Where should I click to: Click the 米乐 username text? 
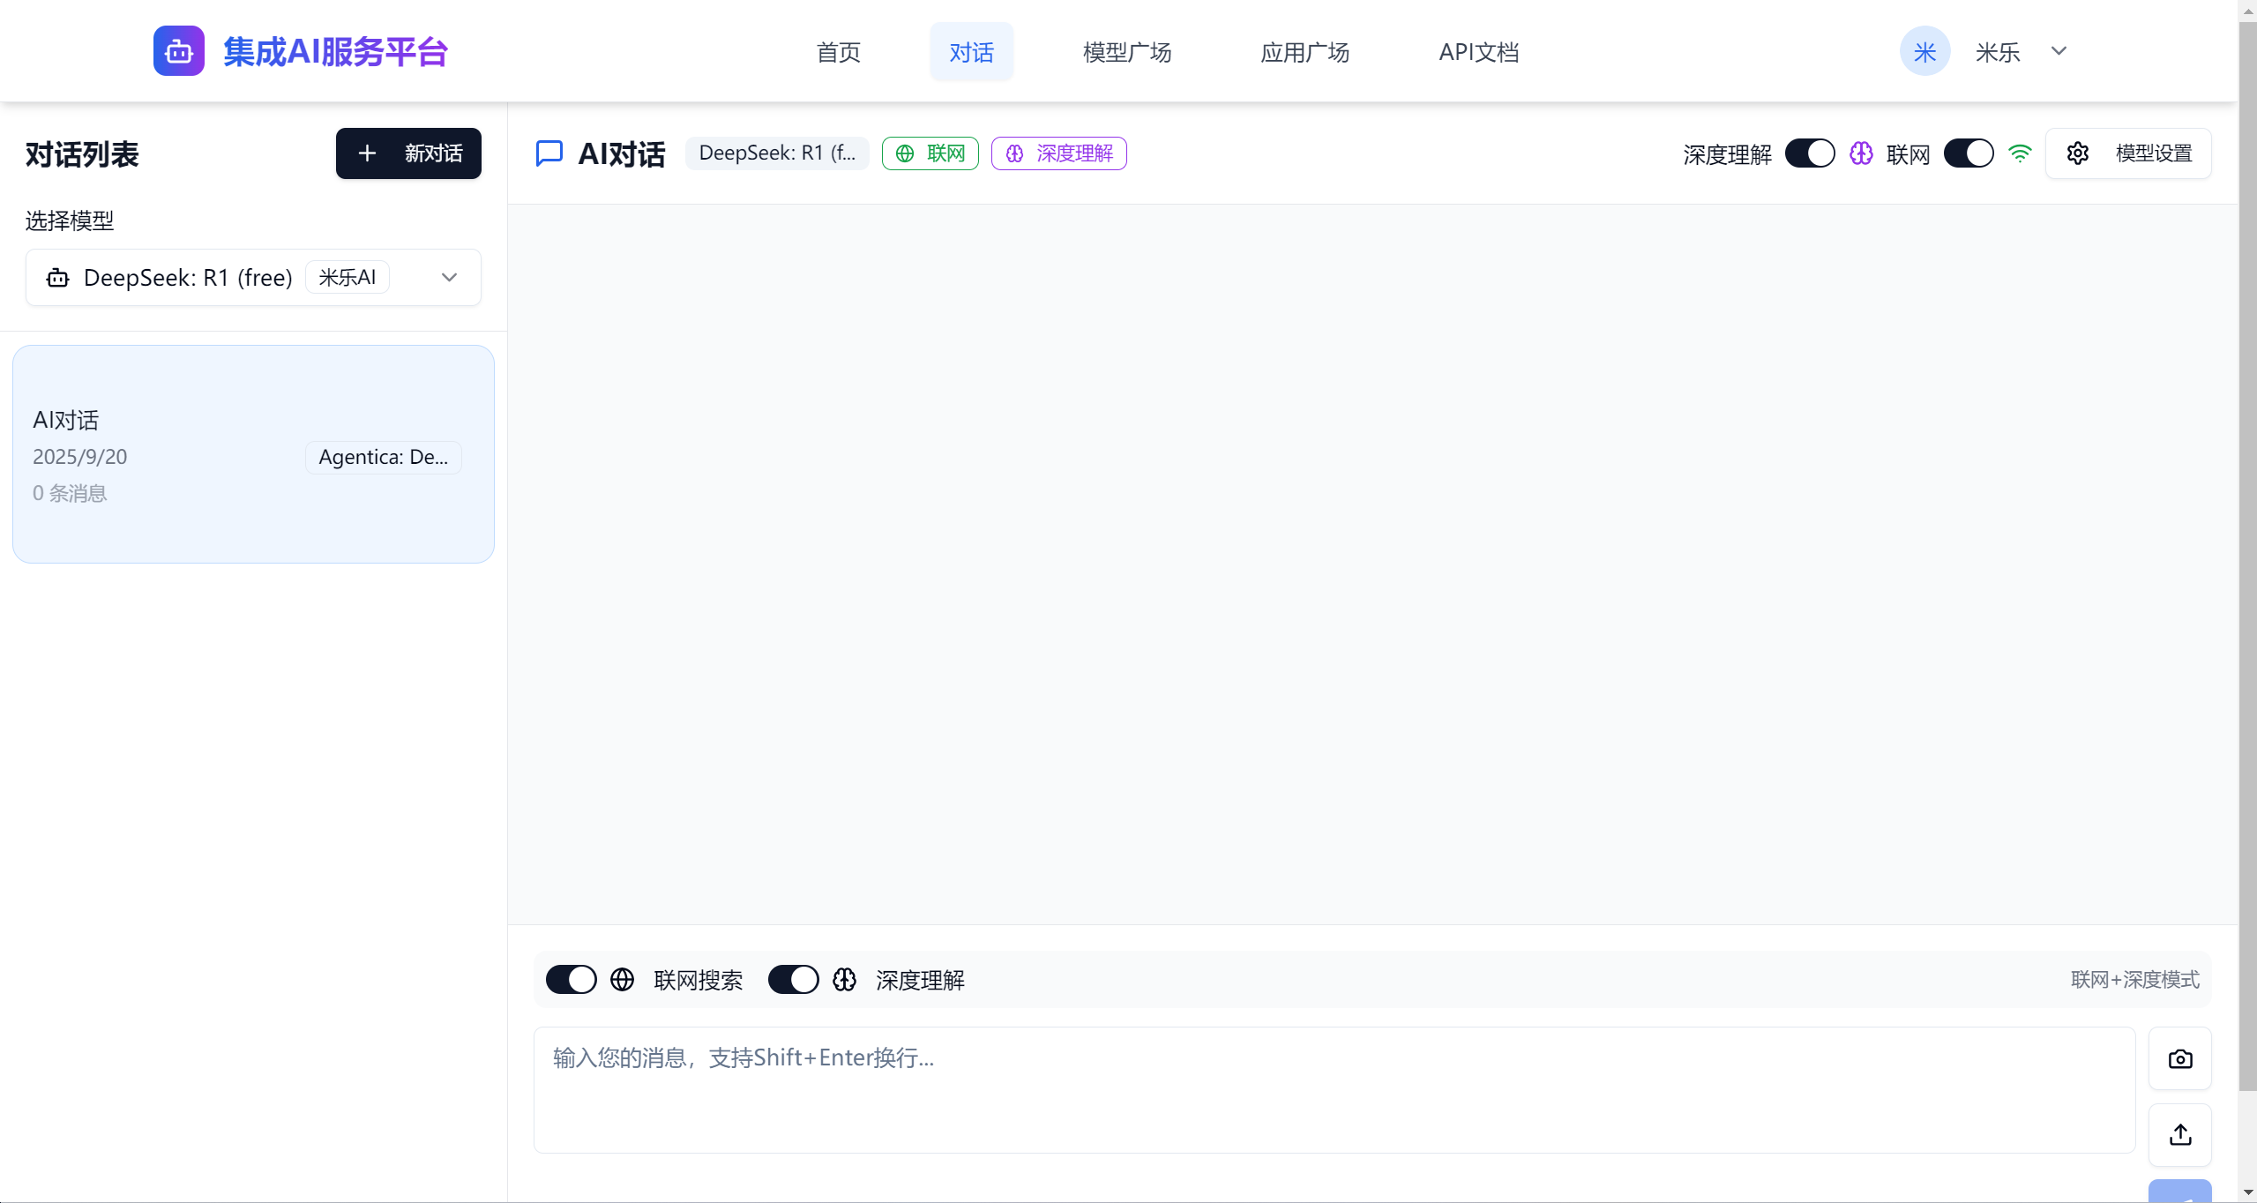(x=1997, y=52)
